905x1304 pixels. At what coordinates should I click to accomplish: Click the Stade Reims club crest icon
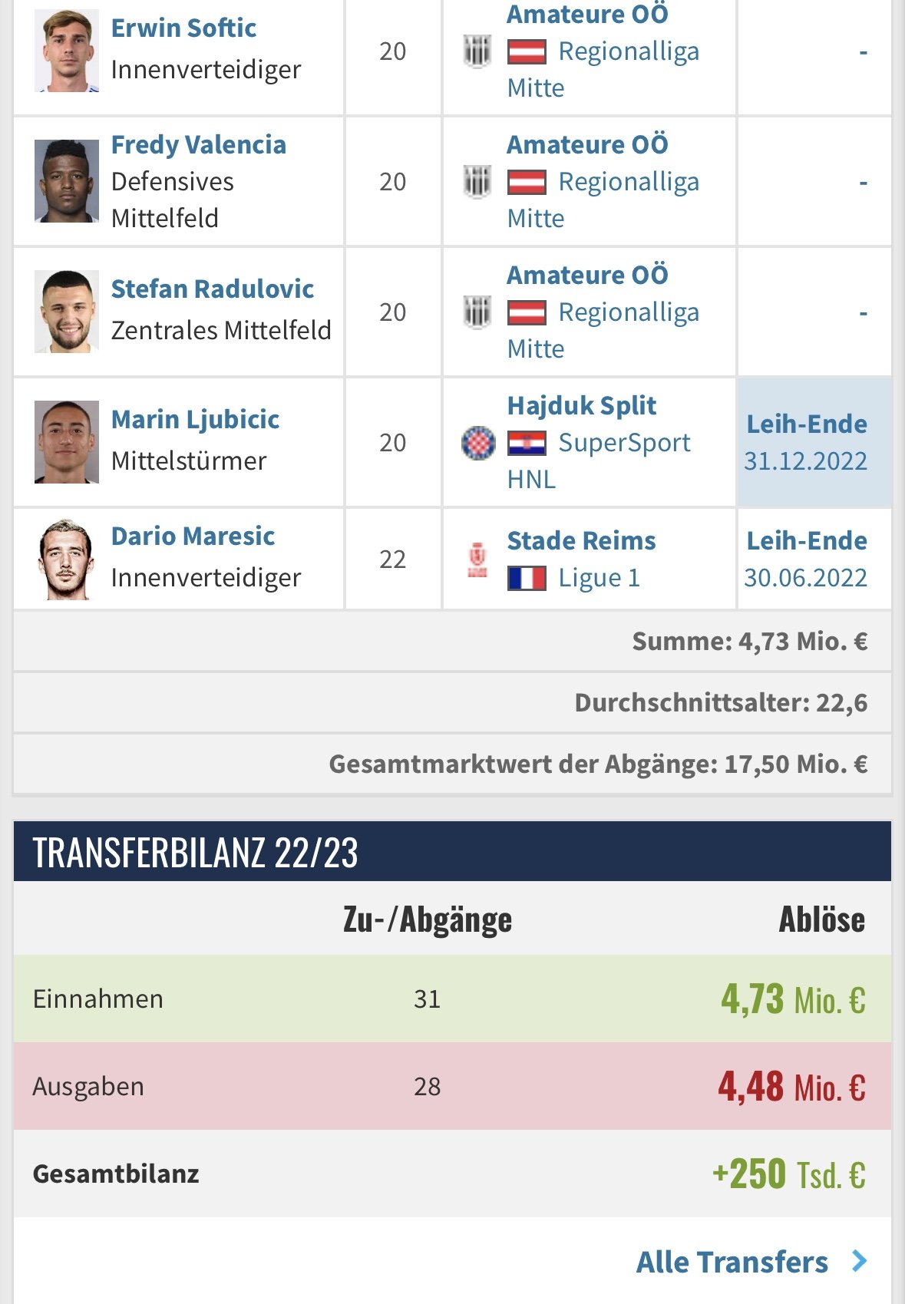pos(477,560)
